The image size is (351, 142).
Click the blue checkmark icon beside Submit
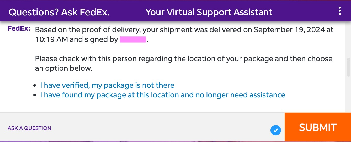pyautogui.click(x=275, y=130)
